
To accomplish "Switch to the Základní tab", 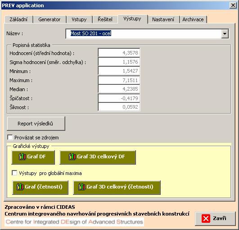I will click(x=19, y=19).
